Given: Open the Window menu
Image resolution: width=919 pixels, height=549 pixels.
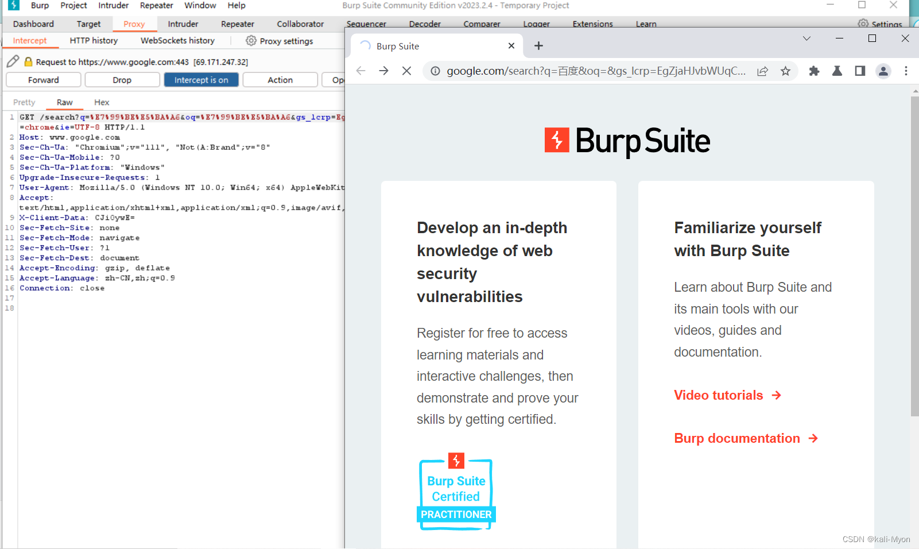Looking at the screenshot, I should point(200,5).
